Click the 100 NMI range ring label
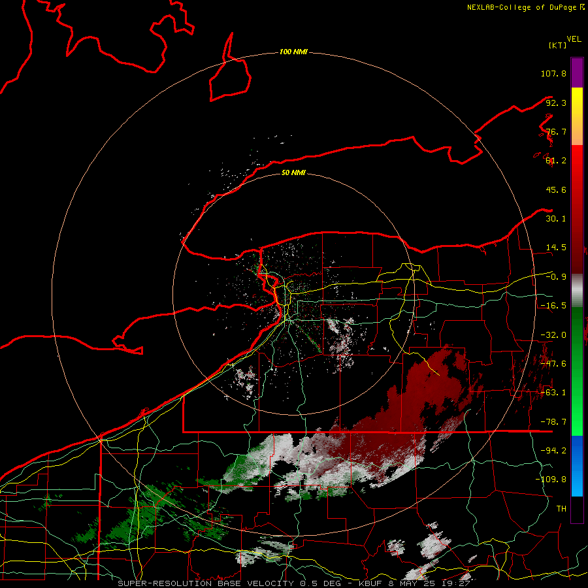Viewport: 588px width, 588px height. (293, 52)
